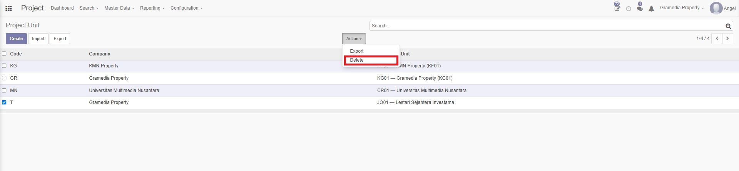Collapse the Action dropdown button
Screen dimensions: 739x171
tap(354, 39)
